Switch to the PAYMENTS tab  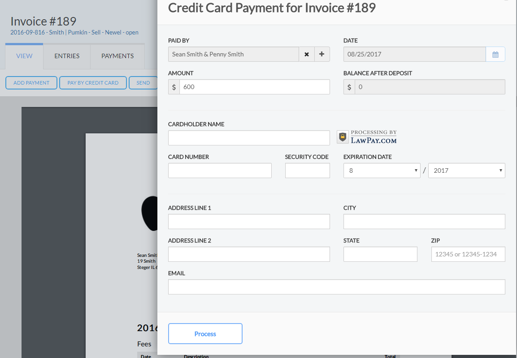(x=117, y=56)
